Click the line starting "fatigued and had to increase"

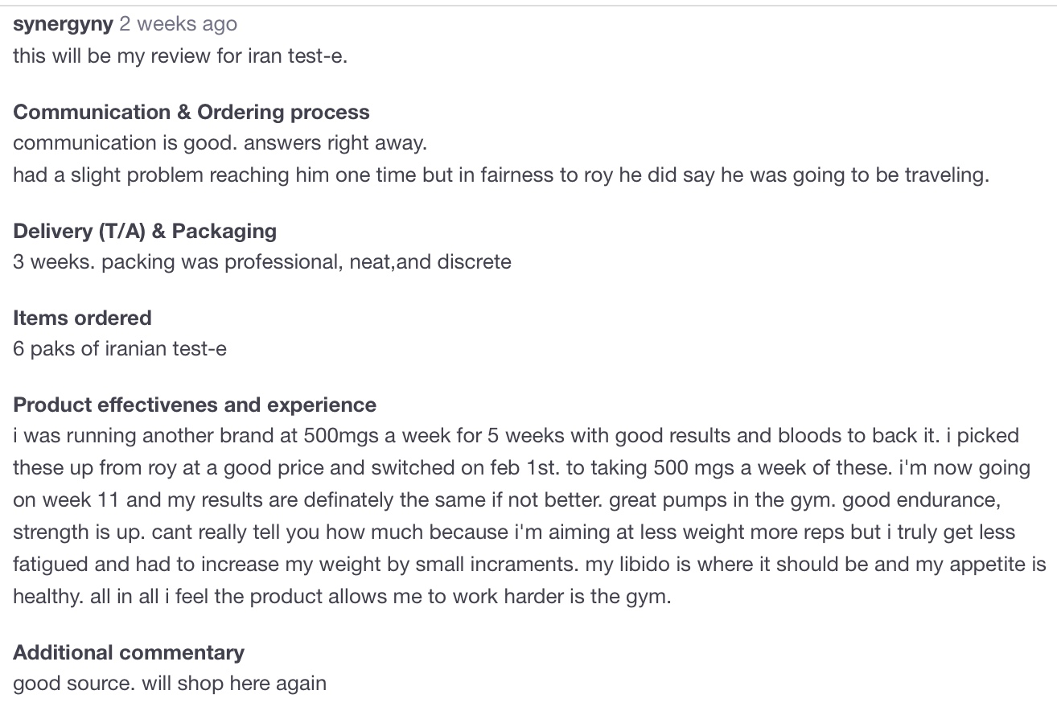529,564
